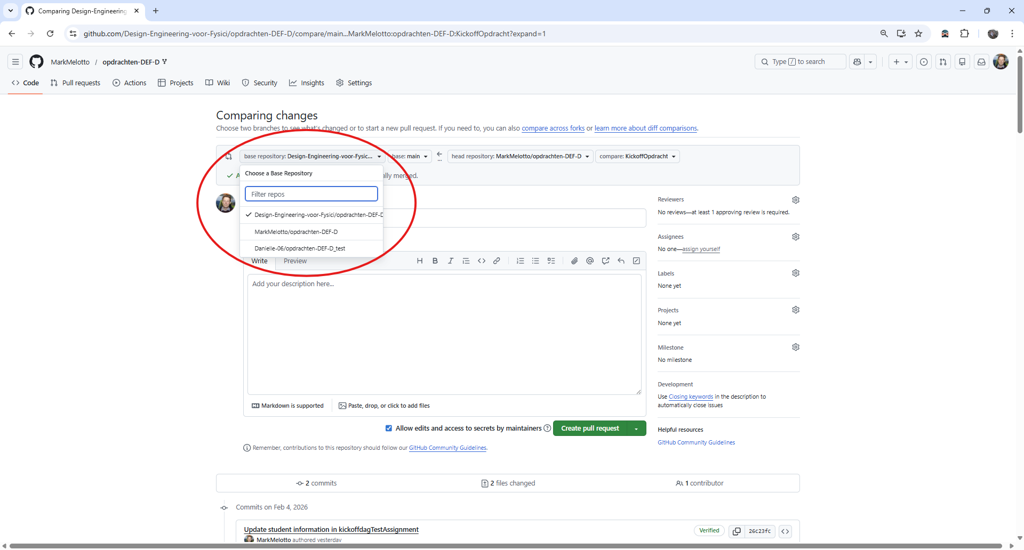Open the base: main branch dropdown

(x=410, y=156)
